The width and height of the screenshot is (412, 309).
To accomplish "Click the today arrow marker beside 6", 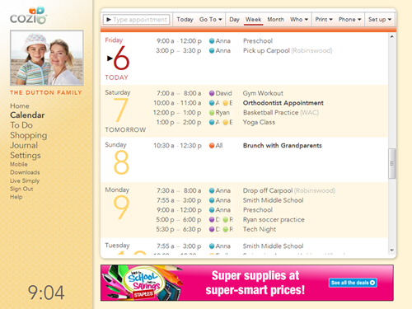I will pyautogui.click(x=110, y=59).
